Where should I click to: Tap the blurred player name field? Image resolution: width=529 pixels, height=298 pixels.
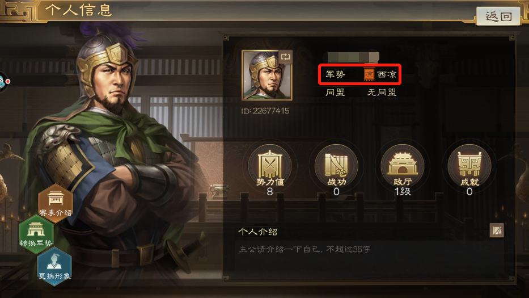click(351, 57)
